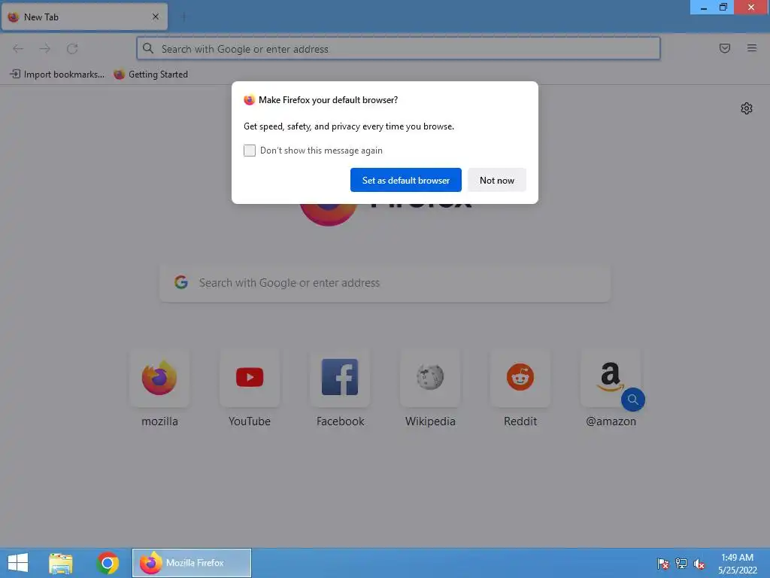Screen dimensions: 770x578
Task: Open new tab personalize gear icon
Action: click(747, 108)
